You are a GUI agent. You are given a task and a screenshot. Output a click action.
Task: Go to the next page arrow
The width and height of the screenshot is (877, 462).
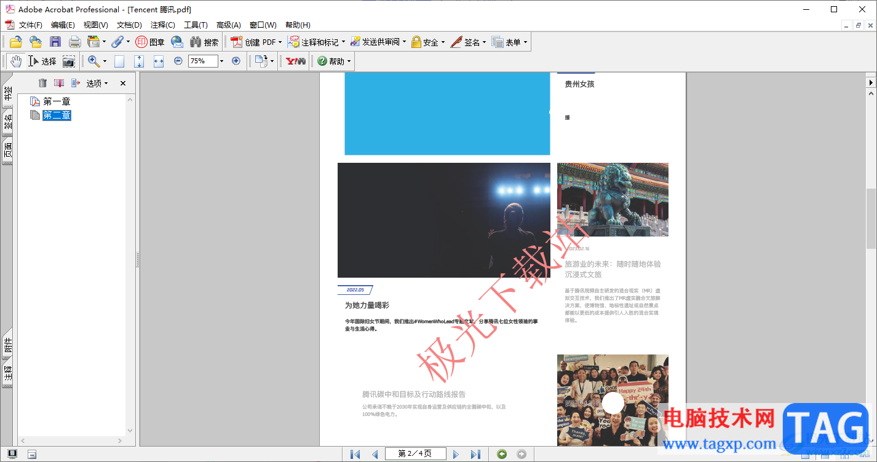[x=456, y=454]
